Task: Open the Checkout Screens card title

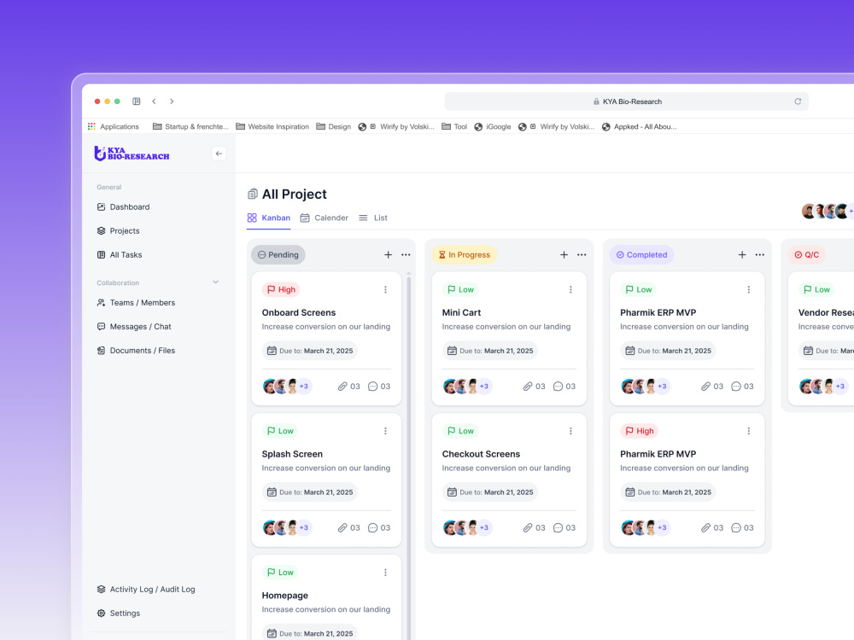Action: pos(481,454)
